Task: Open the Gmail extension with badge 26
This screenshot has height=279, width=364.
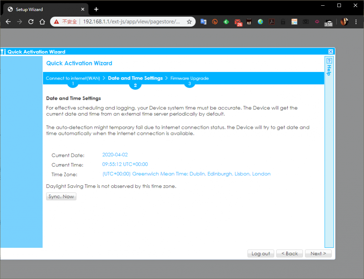Action: tap(238, 22)
